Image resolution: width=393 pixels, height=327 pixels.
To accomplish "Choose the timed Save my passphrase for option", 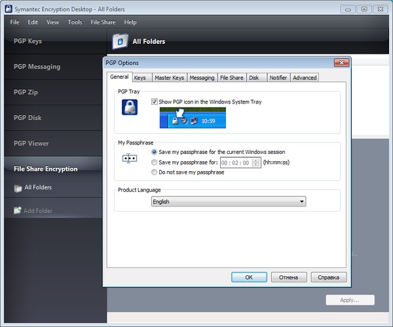I will click(x=155, y=162).
